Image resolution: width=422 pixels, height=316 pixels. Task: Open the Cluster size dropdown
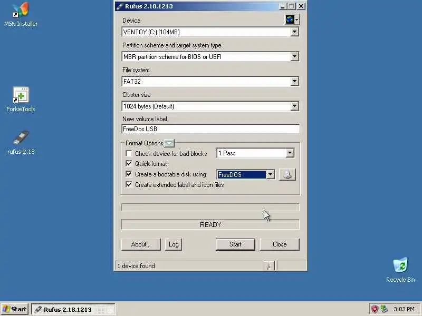pos(210,106)
